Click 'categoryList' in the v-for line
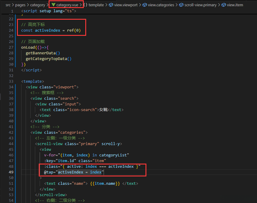The image size is (257, 203). [x=113, y=155]
